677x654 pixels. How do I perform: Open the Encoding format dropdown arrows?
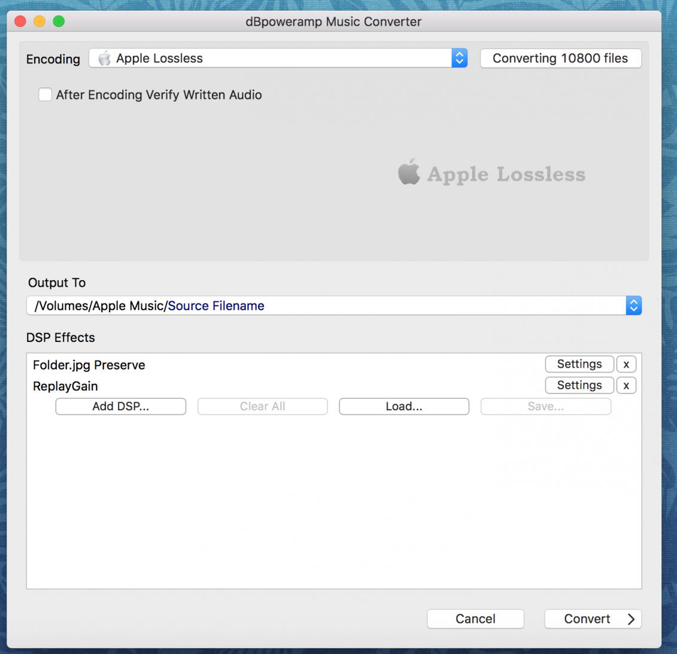pyautogui.click(x=459, y=58)
